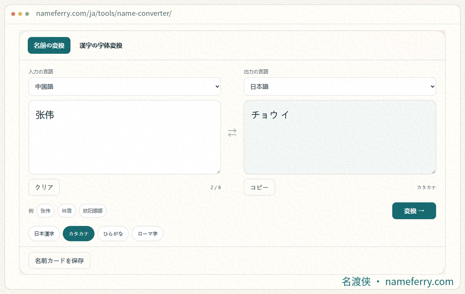Image resolution: width=465 pixels, height=294 pixels.
Task: Click the コピー button
Action: (x=259, y=187)
